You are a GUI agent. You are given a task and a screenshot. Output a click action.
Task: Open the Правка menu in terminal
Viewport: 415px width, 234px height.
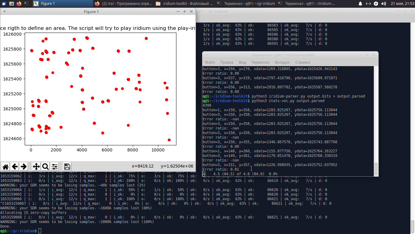click(x=227, y=62)
